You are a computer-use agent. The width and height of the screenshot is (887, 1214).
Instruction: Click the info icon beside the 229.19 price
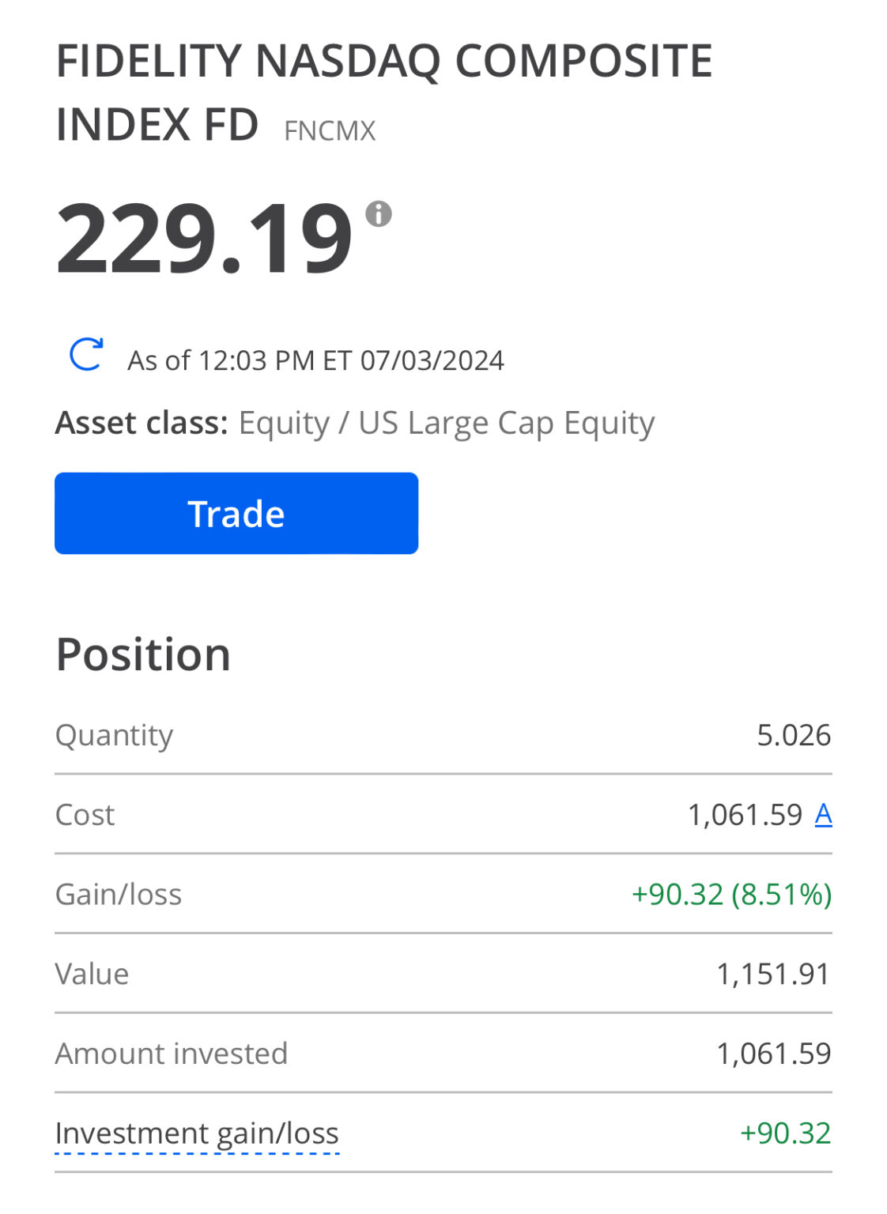[379, 213]
